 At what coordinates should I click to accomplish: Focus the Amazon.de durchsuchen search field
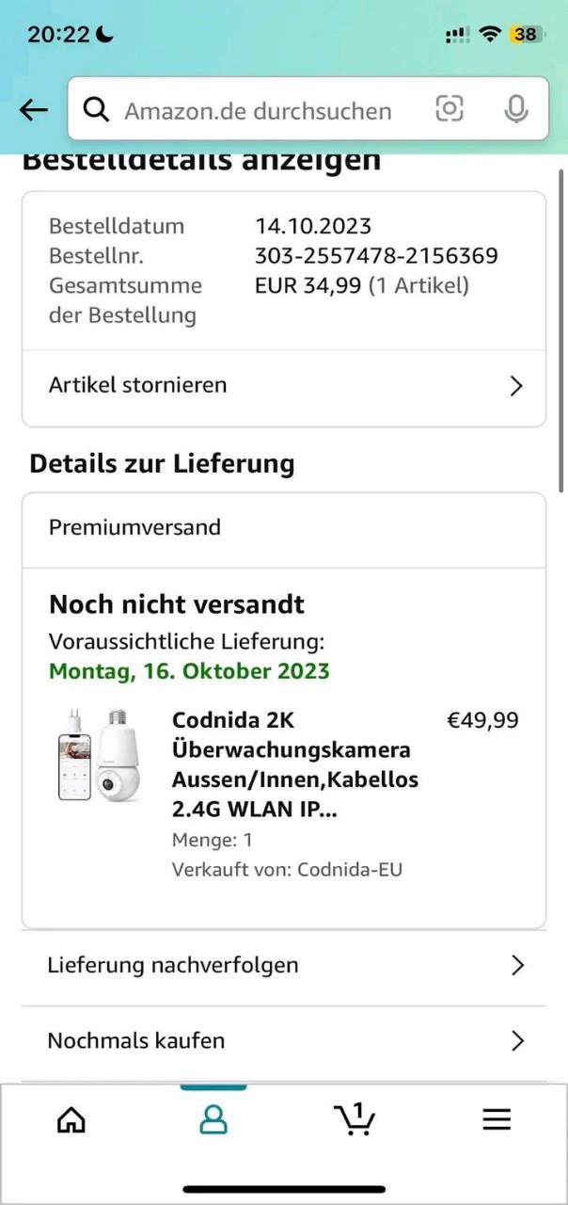pos(259,110)
